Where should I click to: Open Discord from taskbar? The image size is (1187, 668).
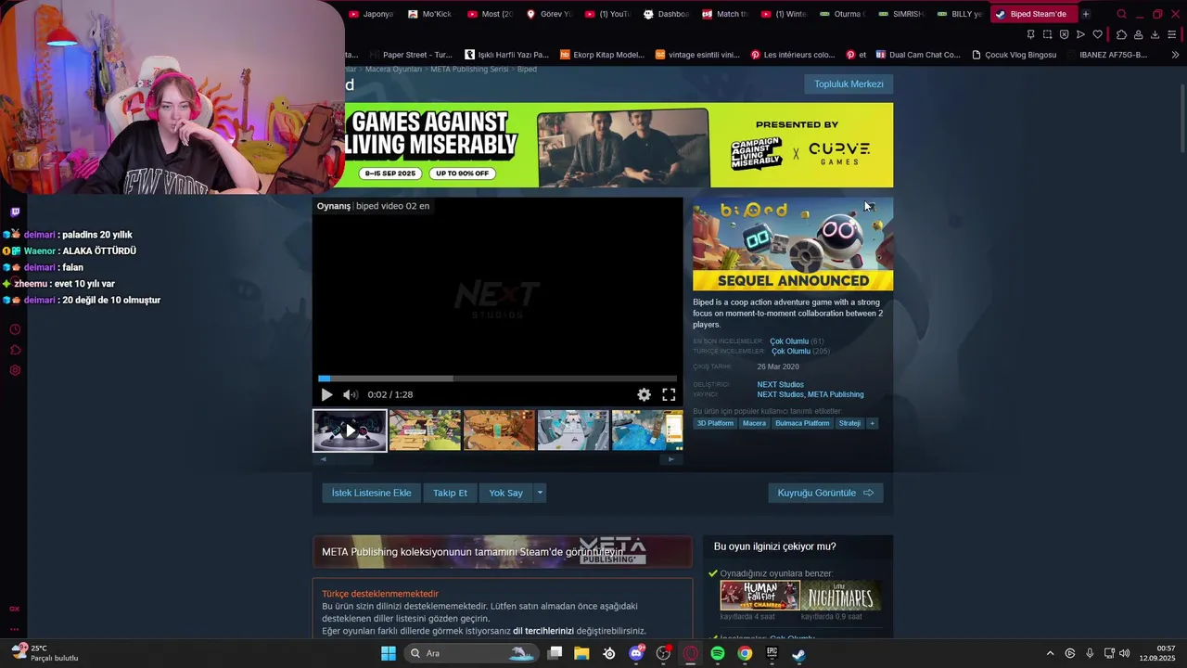pyautogui.click(x=636, y=653)
